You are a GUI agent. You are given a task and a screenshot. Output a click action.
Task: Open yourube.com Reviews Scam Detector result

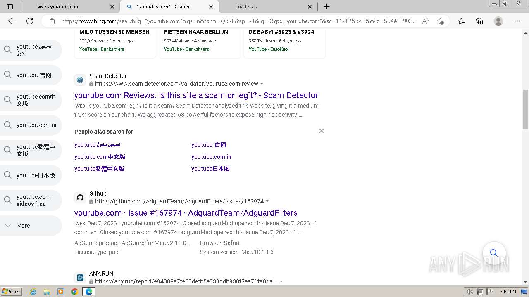(x=196, y=95)
